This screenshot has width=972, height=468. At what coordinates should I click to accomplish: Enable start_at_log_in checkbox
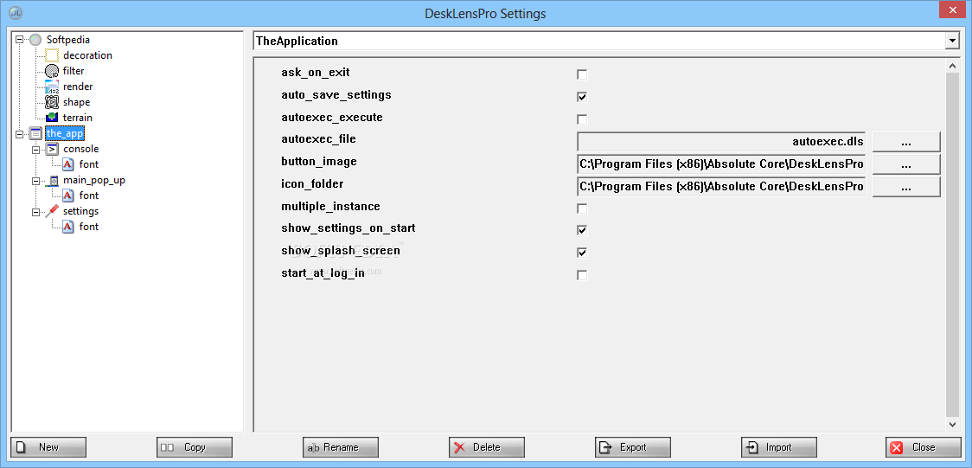coord(582,275)
